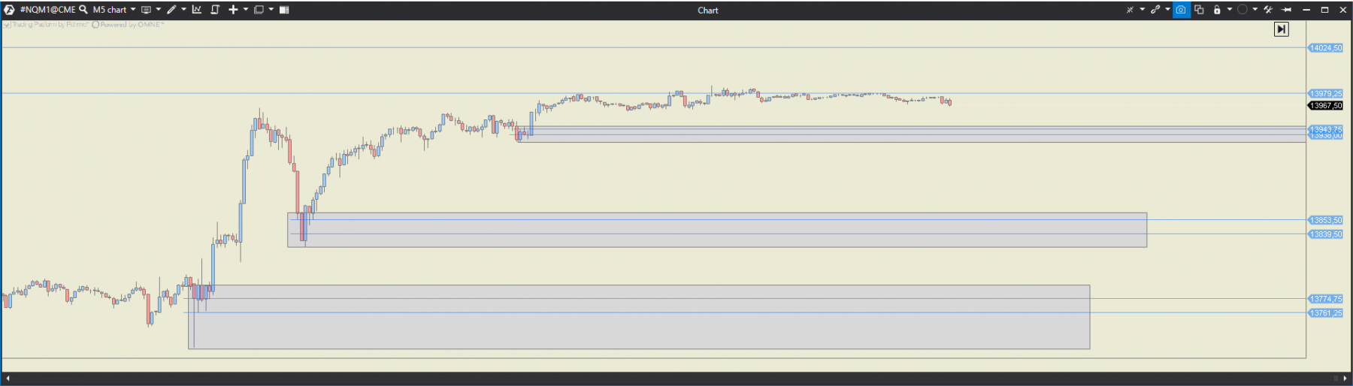Toggle the pin window icon
This screenshot has height=386, width=1353.
[1287, 10]
